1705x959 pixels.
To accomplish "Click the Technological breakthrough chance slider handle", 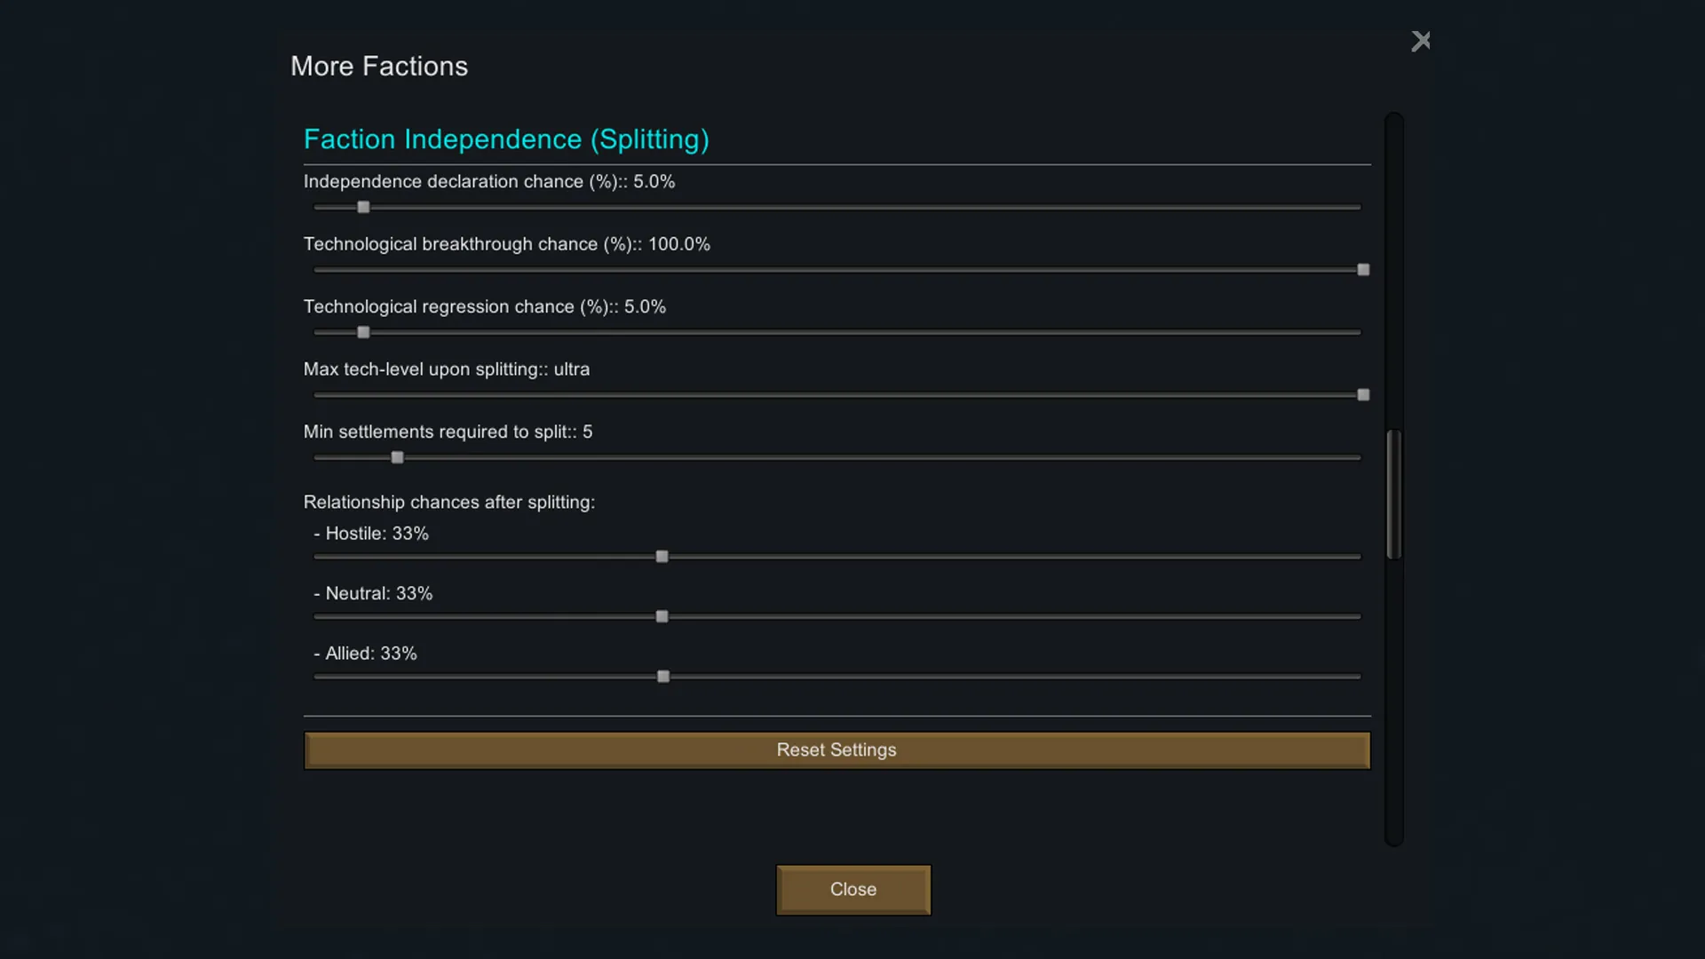I will 1363,270.
